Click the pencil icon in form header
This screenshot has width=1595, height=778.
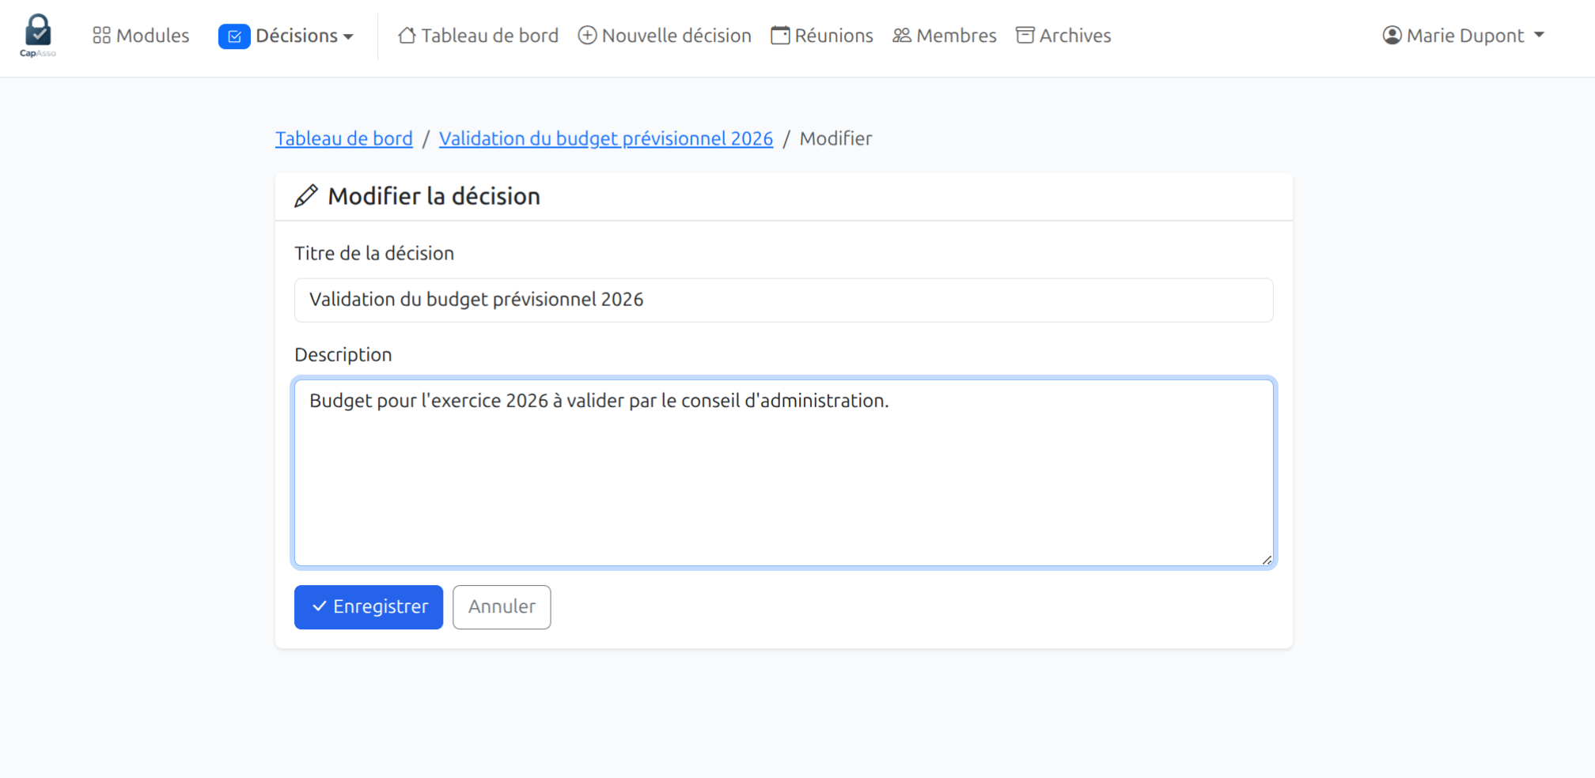click(306, 196)
